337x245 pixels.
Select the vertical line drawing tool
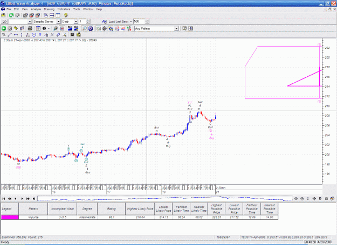(22, 34)
